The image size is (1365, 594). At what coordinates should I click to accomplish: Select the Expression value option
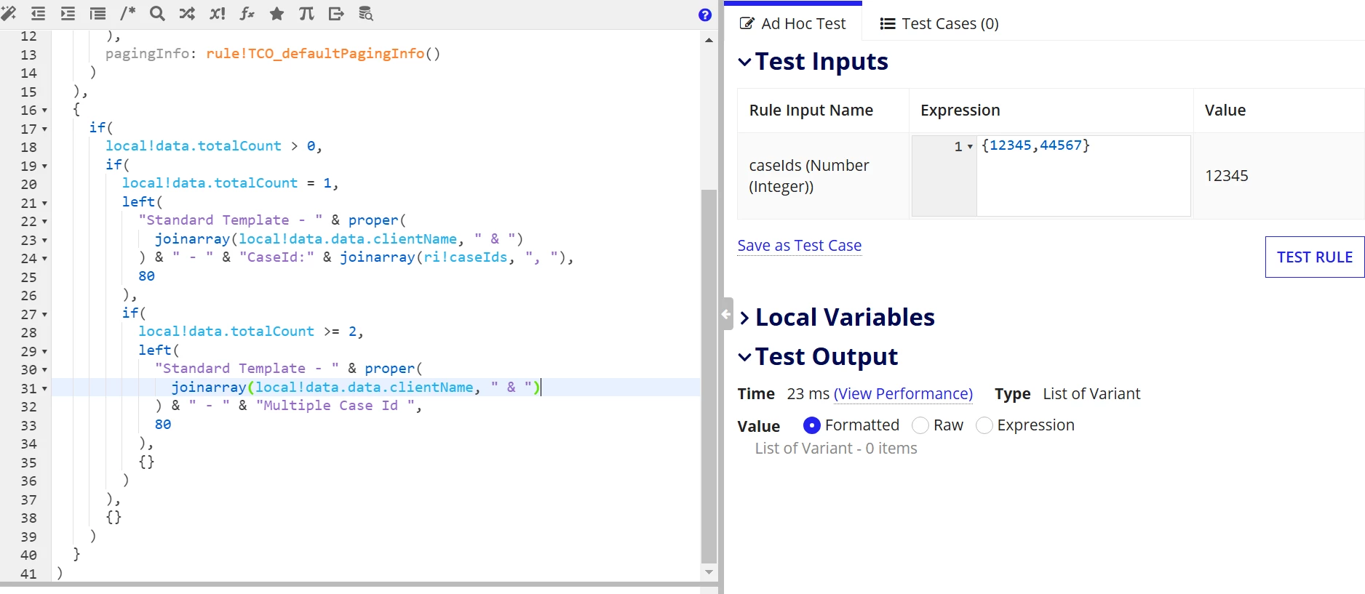point(984,425)
